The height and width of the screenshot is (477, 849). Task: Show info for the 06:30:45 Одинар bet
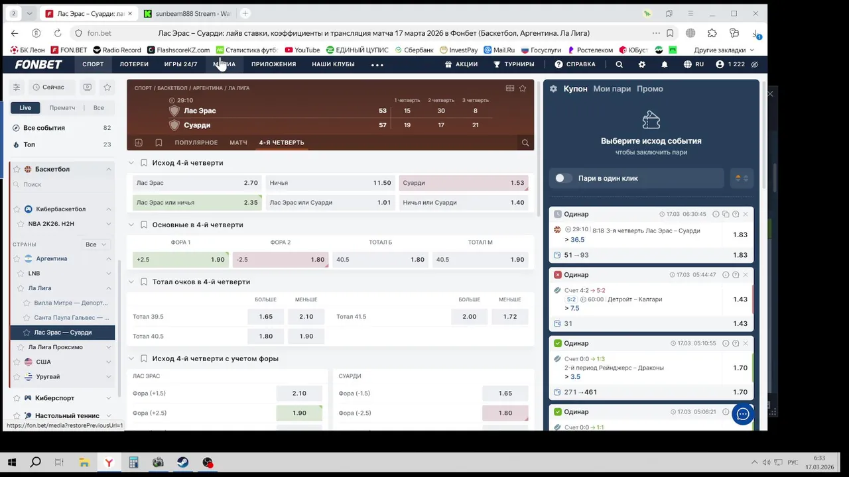point(716,214)
